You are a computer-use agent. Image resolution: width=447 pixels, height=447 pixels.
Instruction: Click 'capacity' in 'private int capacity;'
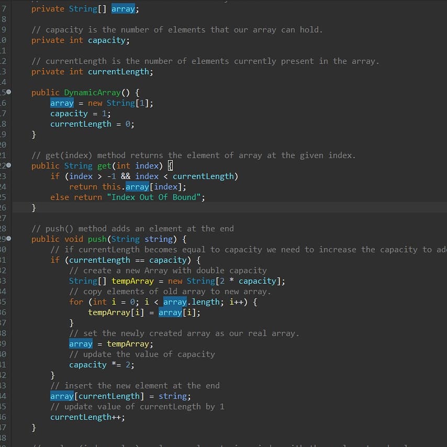[x=107, y=40]
